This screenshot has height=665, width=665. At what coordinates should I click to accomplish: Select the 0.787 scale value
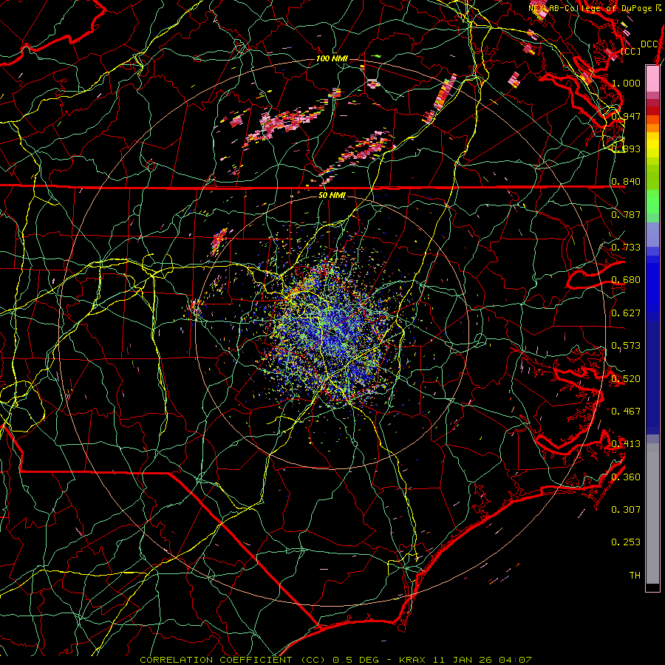coord(626,214)
